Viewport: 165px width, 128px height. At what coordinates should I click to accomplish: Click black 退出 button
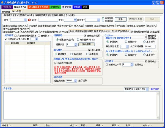85,7
